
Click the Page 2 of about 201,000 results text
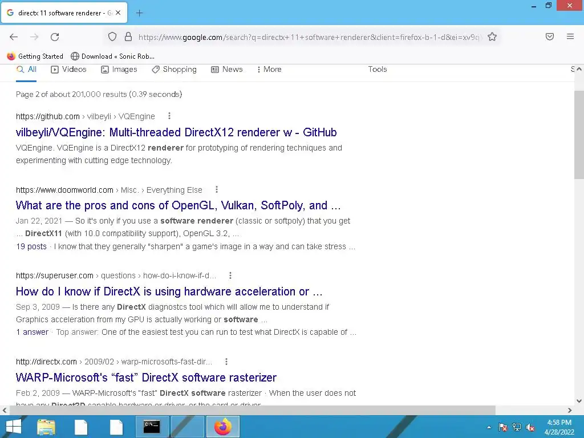(x=99, y=94)
